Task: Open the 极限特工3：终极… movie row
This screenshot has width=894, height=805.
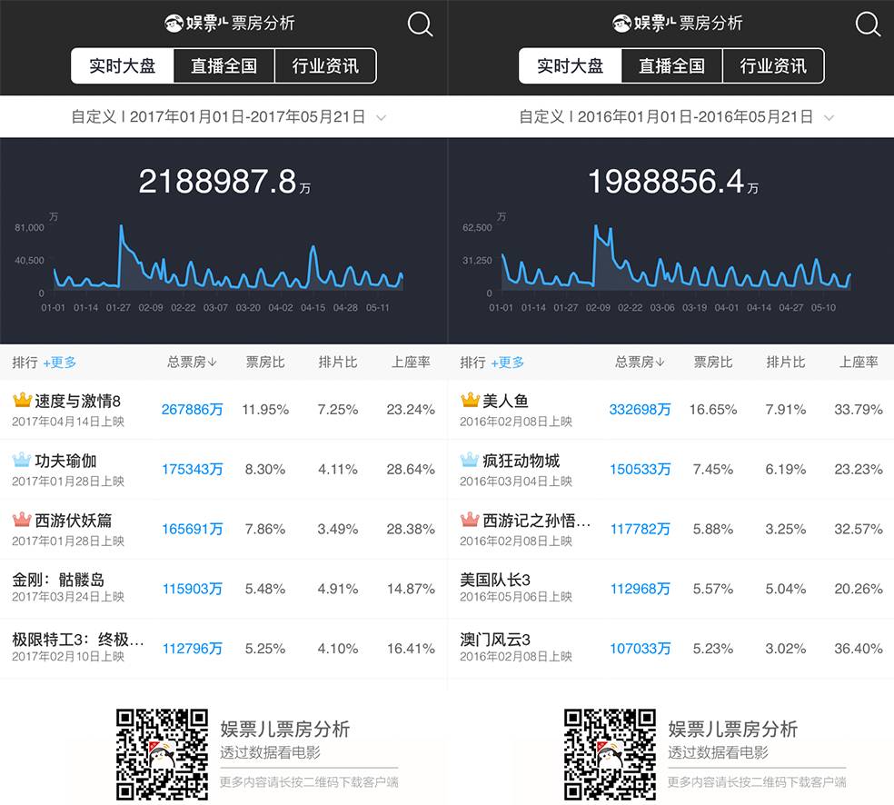Action: pos(223,649)
